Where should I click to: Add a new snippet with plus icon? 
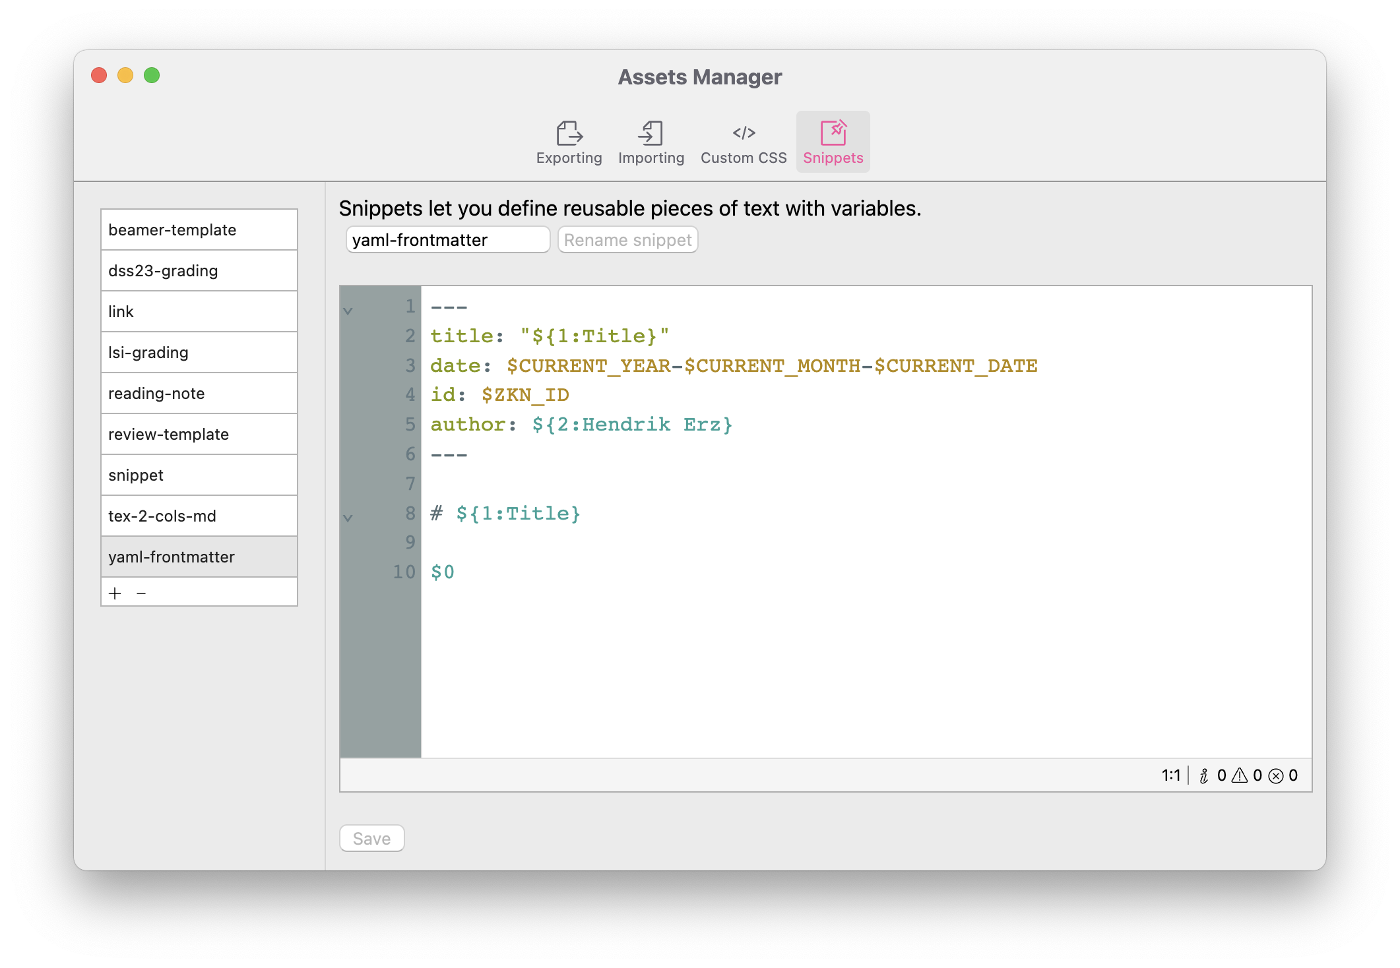point(115,593)
